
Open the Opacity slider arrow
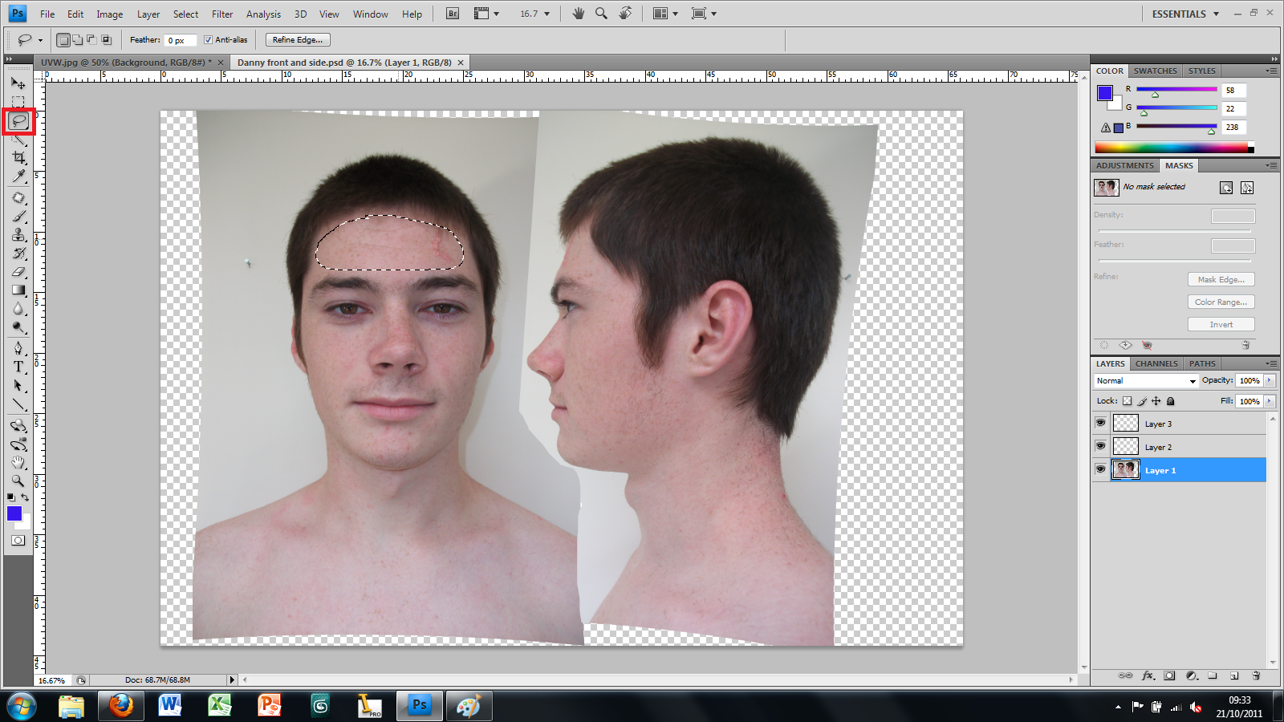[x=1269, y=380]
